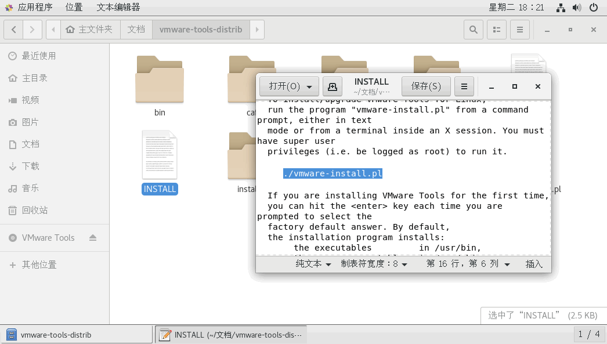607x344 pixels.
Task: Search files with the magnifier icon
Action: tap(474, 30)
